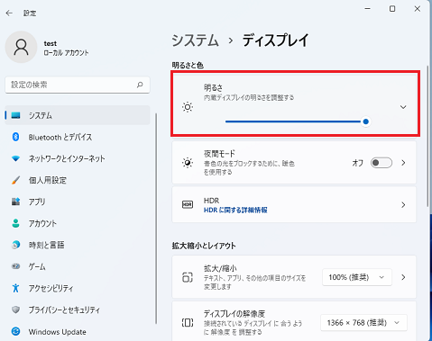Click the 拡大縮小とレイアウト section heading
Viewport: 432px width, 341px height.
(204, 246)
